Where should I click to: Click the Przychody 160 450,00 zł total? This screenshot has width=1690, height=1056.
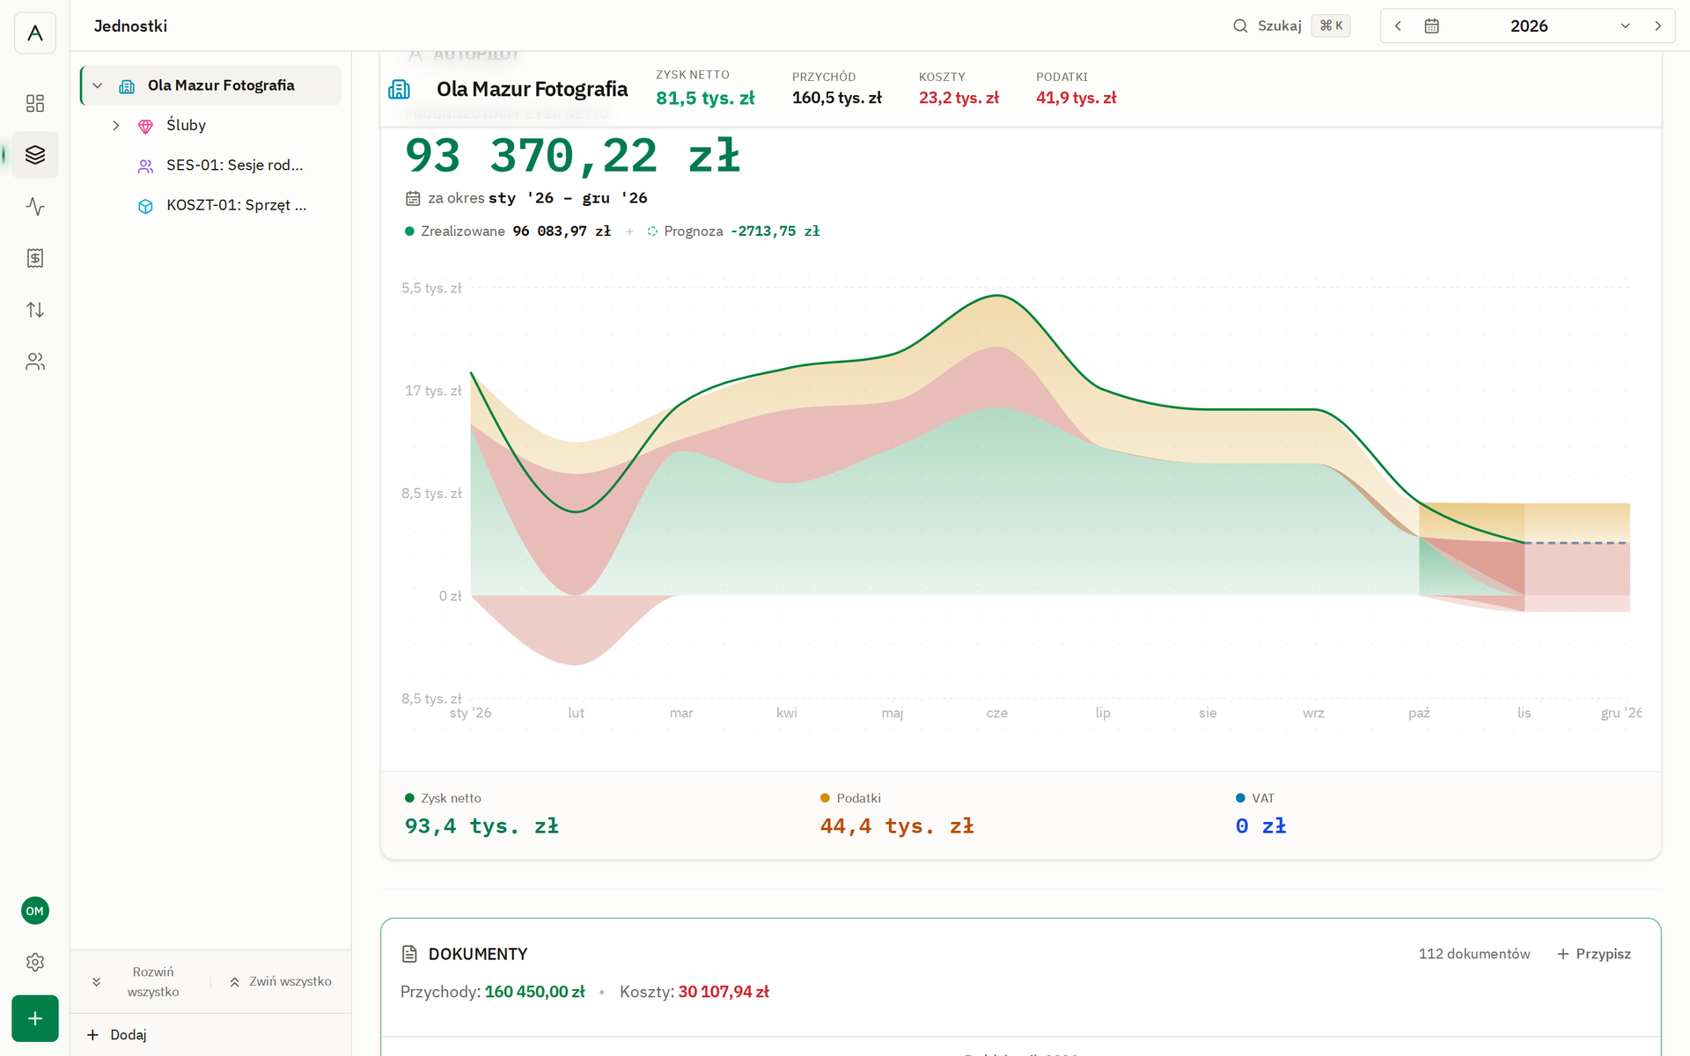493,992
